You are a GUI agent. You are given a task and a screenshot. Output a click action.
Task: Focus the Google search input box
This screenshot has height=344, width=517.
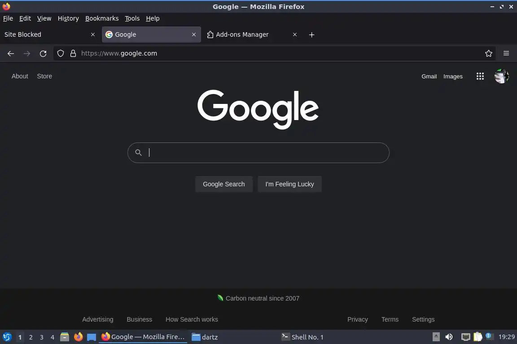[x=258, y=153]
